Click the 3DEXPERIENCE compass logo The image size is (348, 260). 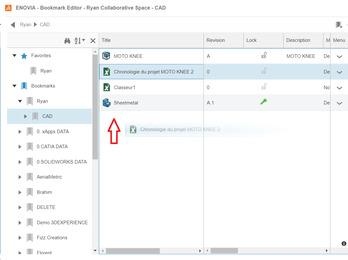[x=8, y=8]
